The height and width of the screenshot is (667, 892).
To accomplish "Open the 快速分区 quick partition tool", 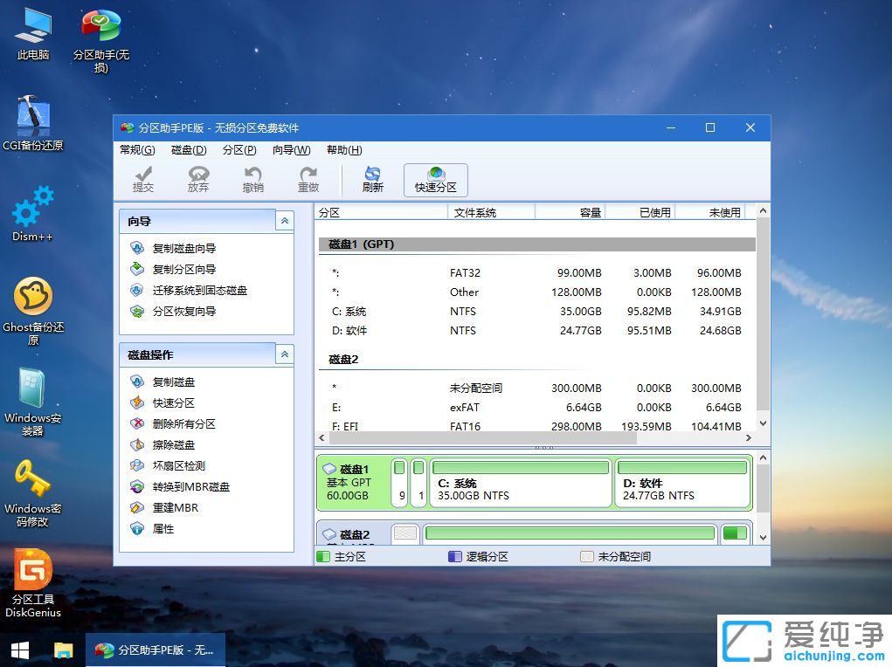I will [x=435, y=180].
